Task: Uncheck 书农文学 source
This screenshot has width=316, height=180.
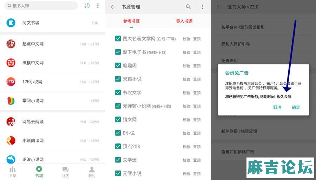Action: tap(118, 92)
